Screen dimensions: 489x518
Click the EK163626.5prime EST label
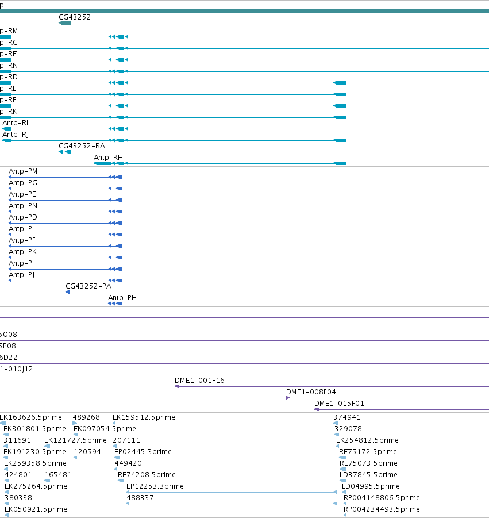pyautogui.click(x=30, y=417)
